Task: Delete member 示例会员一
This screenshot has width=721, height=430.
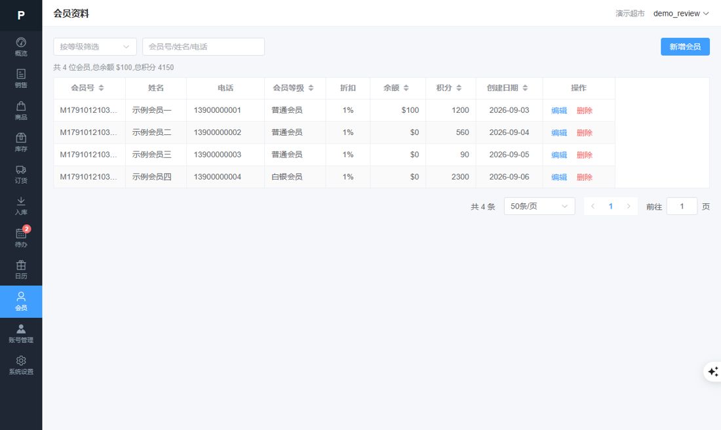Action: 585,110
